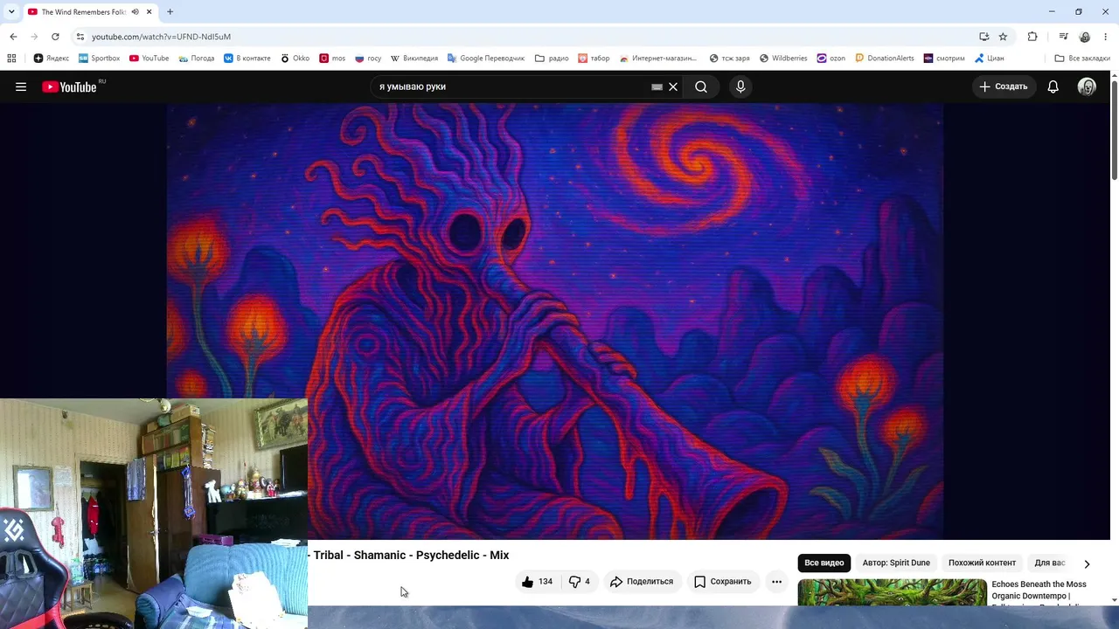
Task: Open the госу bookmark
Action: click(x=367, y=59)
